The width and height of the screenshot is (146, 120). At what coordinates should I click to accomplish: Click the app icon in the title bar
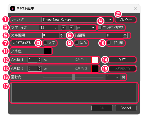point(13,8)
